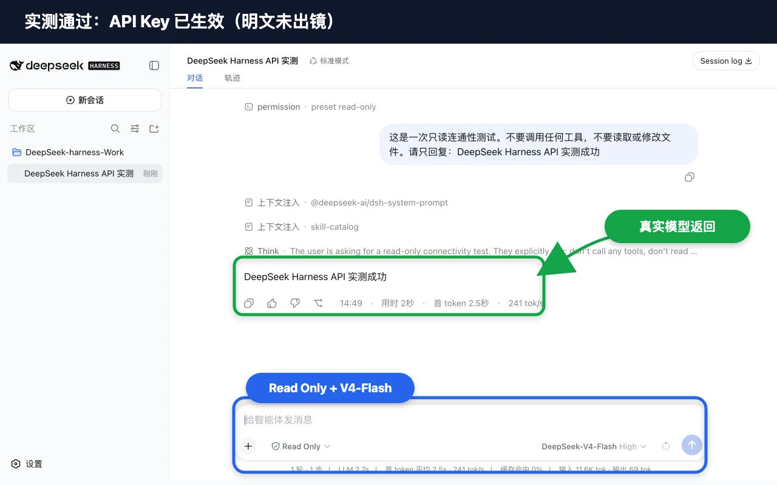Open the skill-catalog 上下文注入 entry
This screenshot has width=777, height=485.
302,227
